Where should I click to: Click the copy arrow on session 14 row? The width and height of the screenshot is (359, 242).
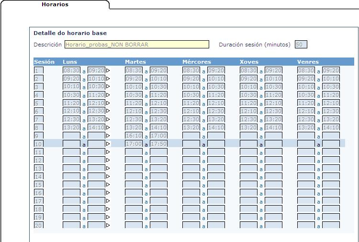pyautogui.click(x=108, y=176)
